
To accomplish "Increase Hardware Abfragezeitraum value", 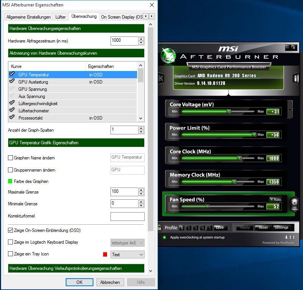I will click(141, 39).
